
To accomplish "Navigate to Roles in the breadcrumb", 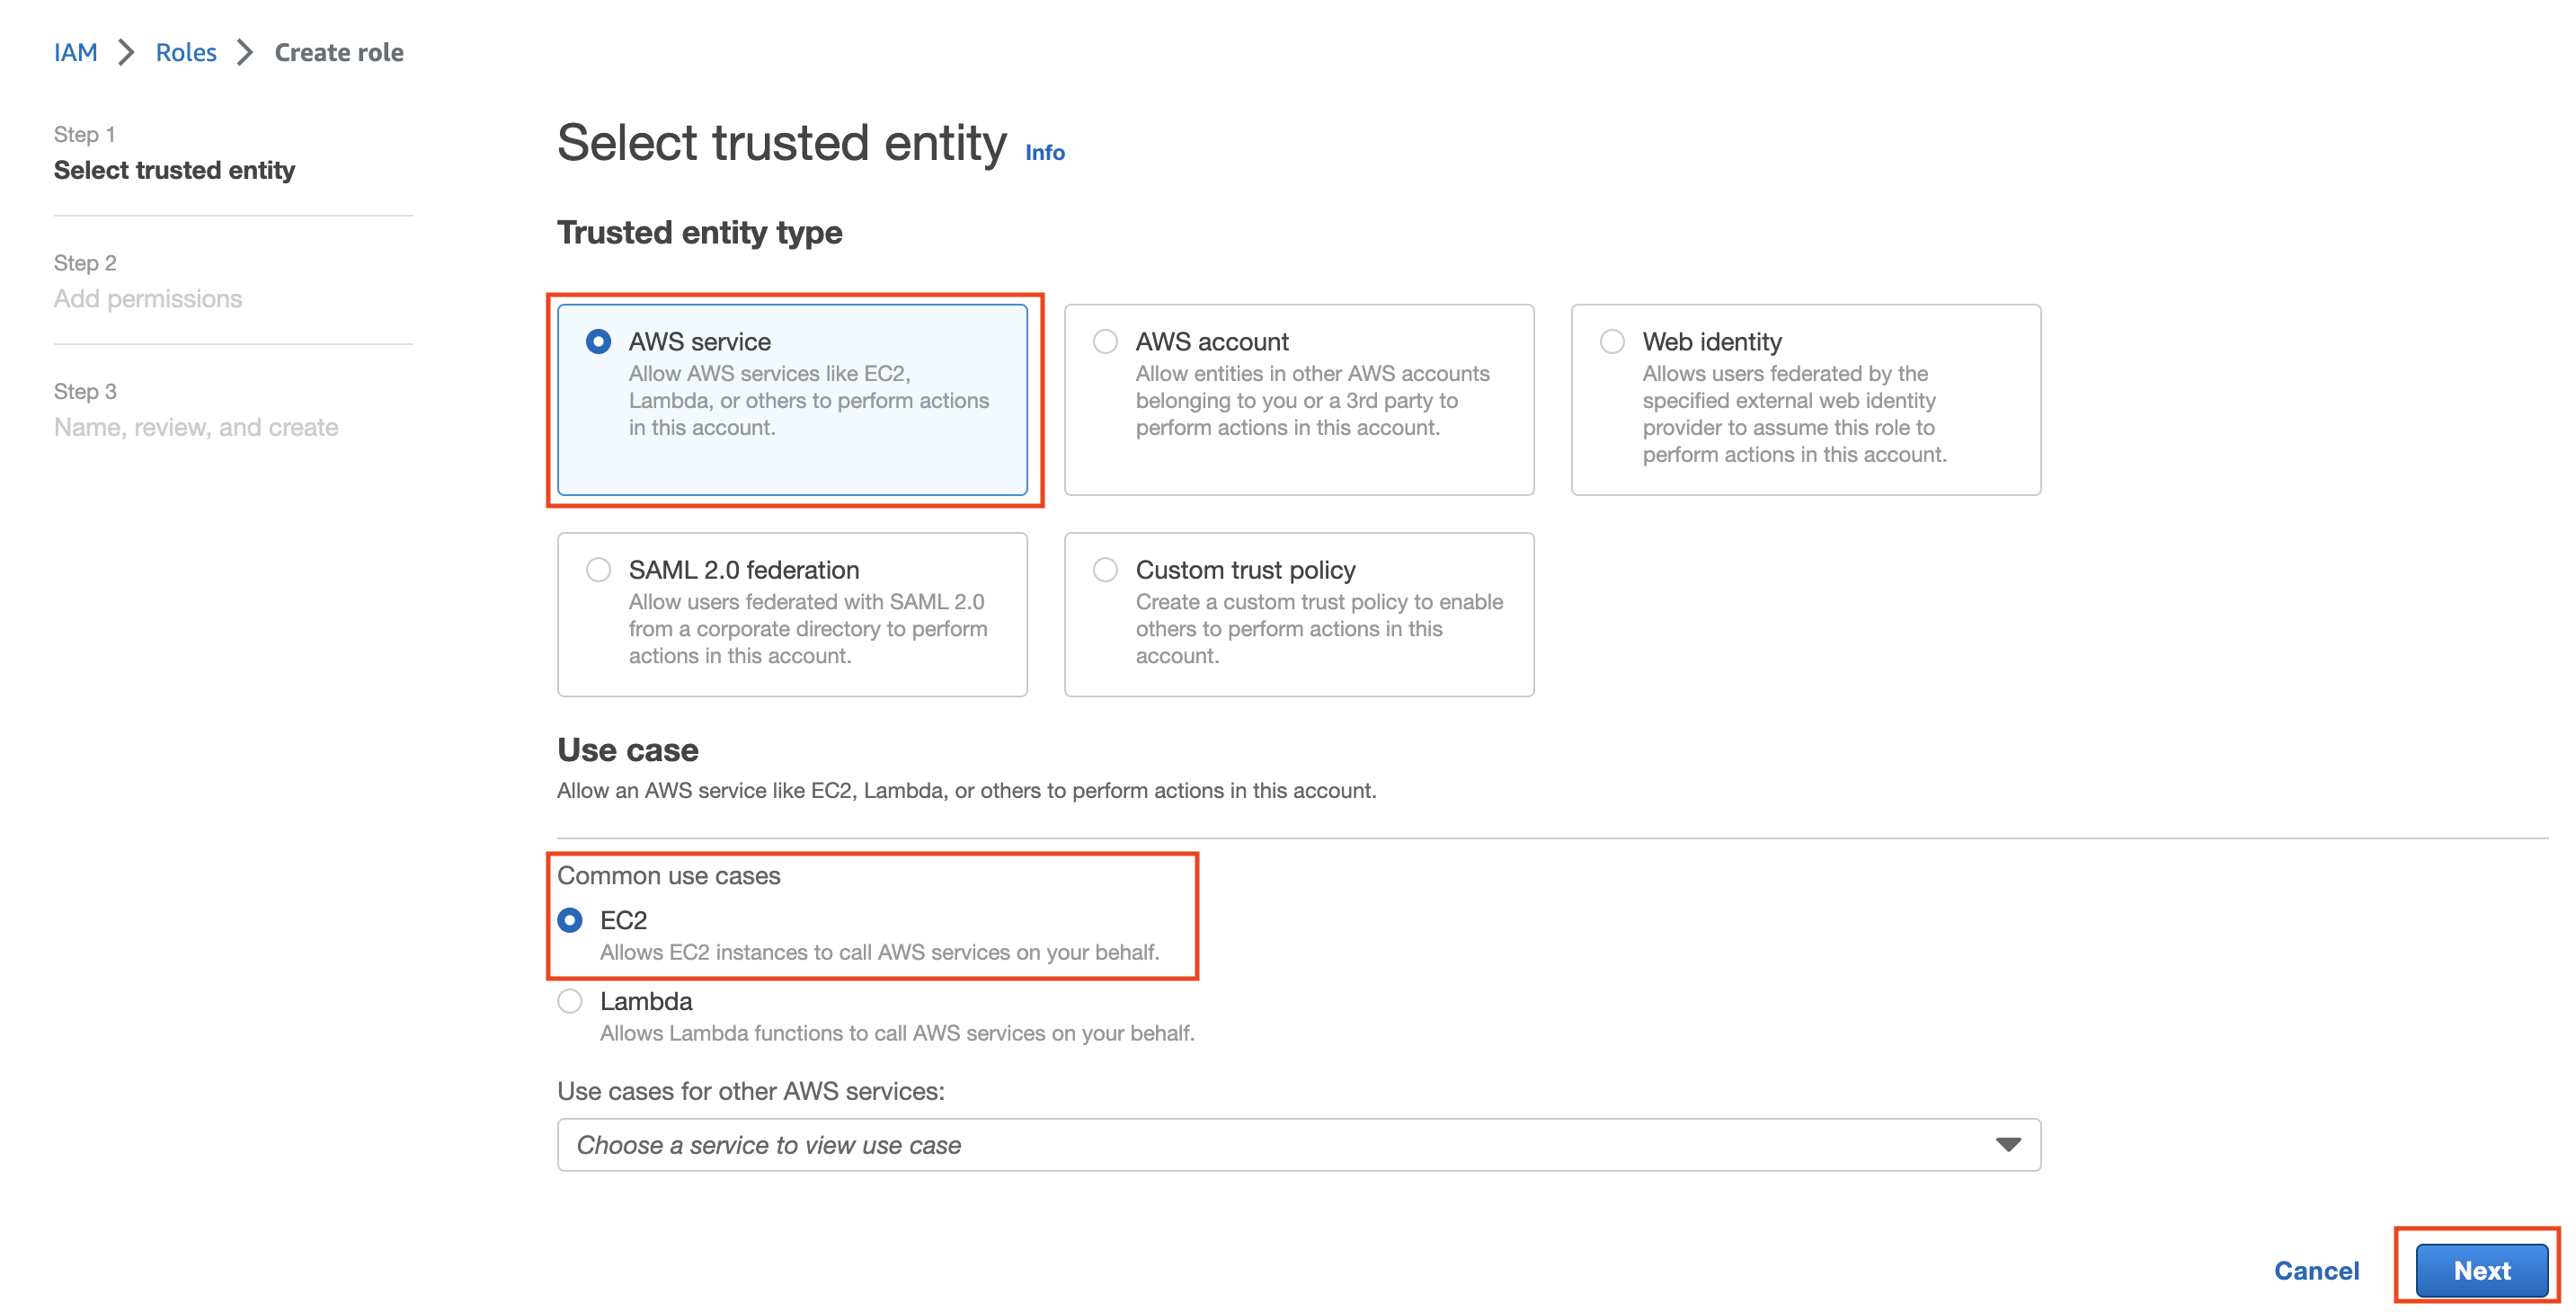I will pyautogui.click(x=186, y=52).
